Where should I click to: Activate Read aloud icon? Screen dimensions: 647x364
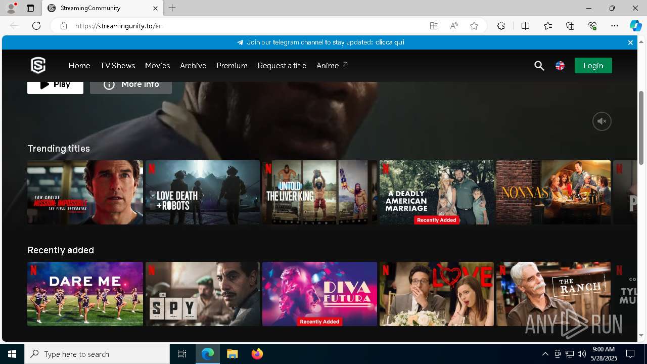point(454,26)
